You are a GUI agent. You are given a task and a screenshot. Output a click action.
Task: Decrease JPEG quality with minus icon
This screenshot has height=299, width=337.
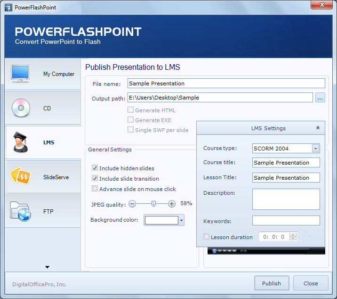pos(132,204)
